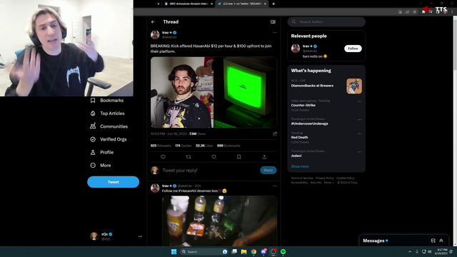Click the Quotes count
The width and height of the screenshot is (457, 257).
(x=183, y=146)
